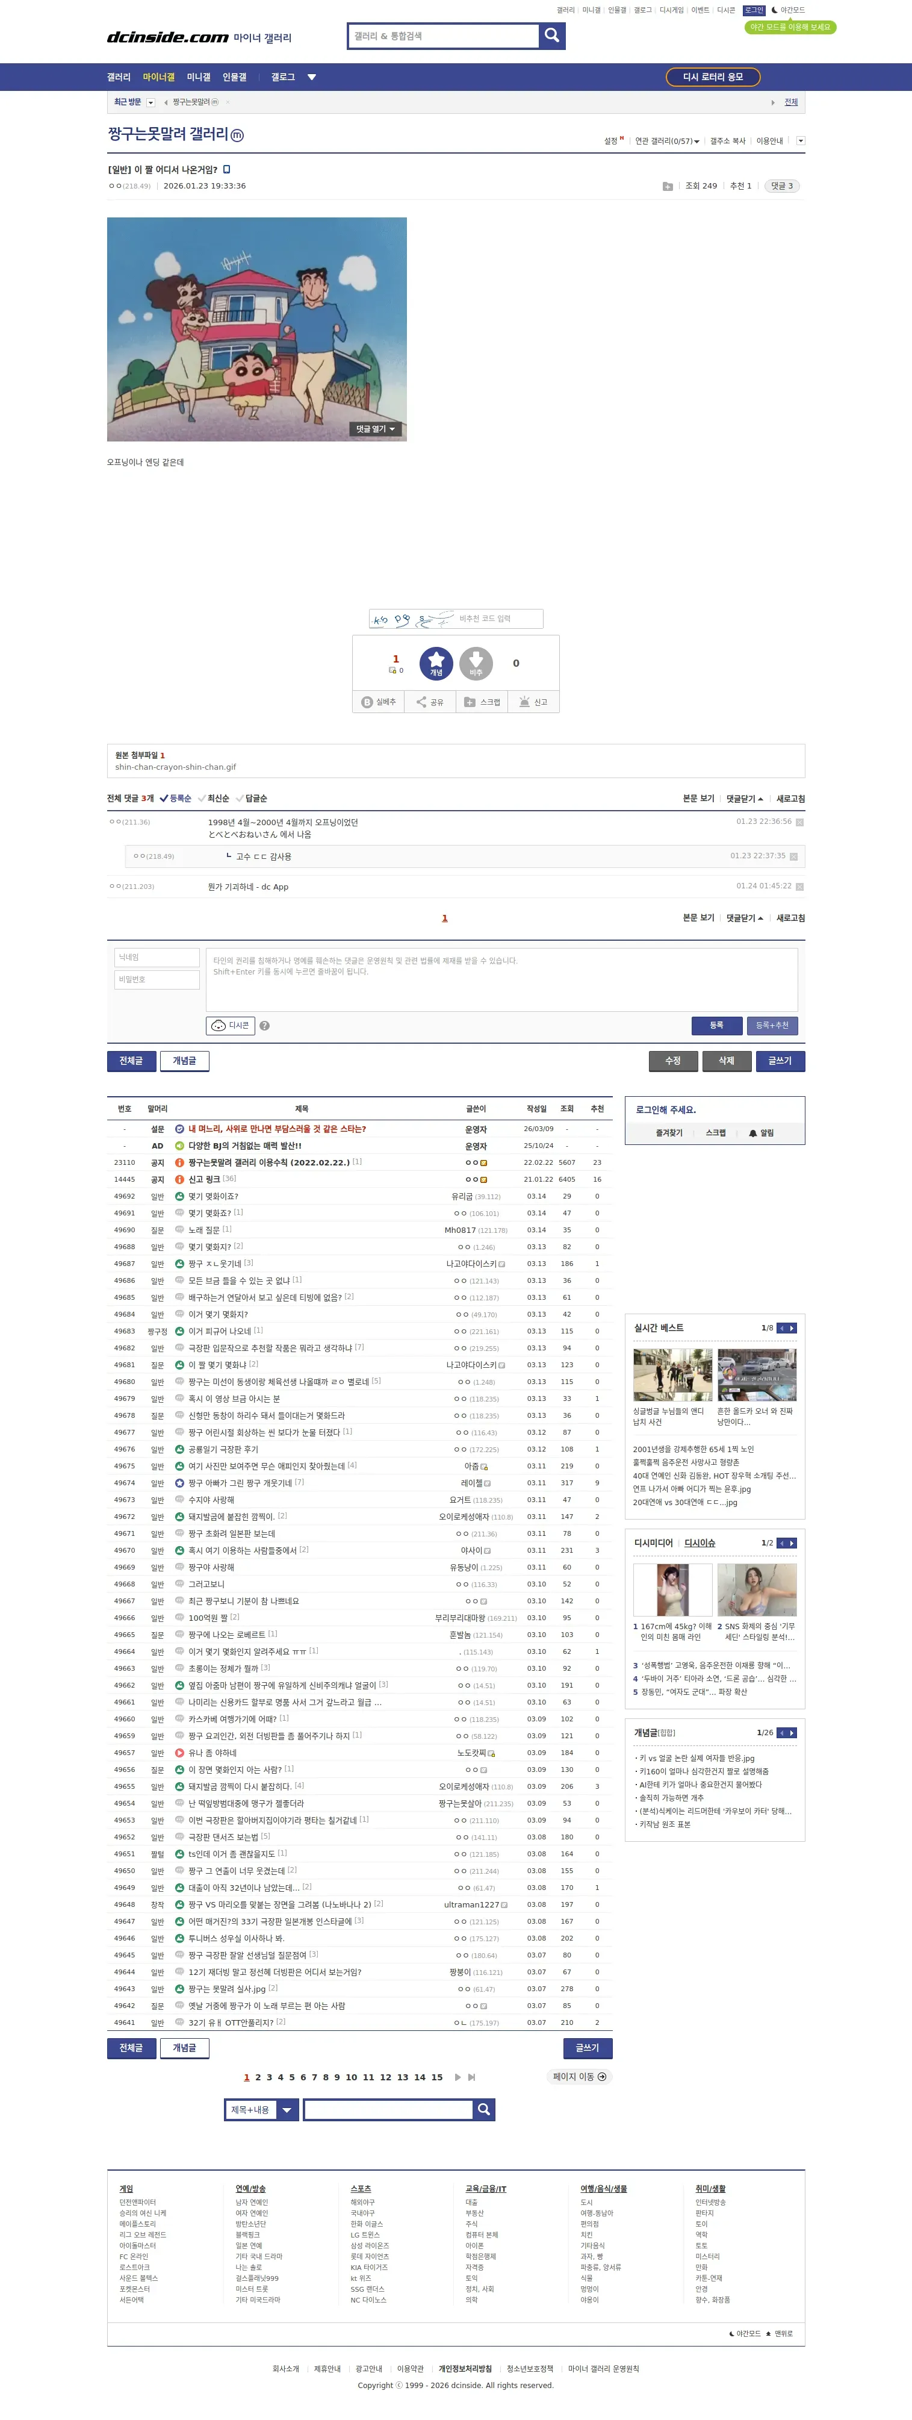
Task: Click next arrow in 디시미디어 panel
Action: 792,1542
